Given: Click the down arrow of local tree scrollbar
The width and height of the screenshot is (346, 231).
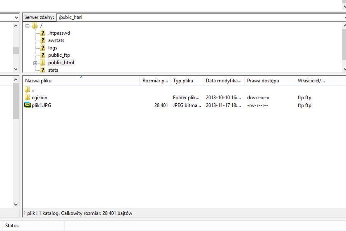Looking at the screenshot, I should tap(16, 69).
